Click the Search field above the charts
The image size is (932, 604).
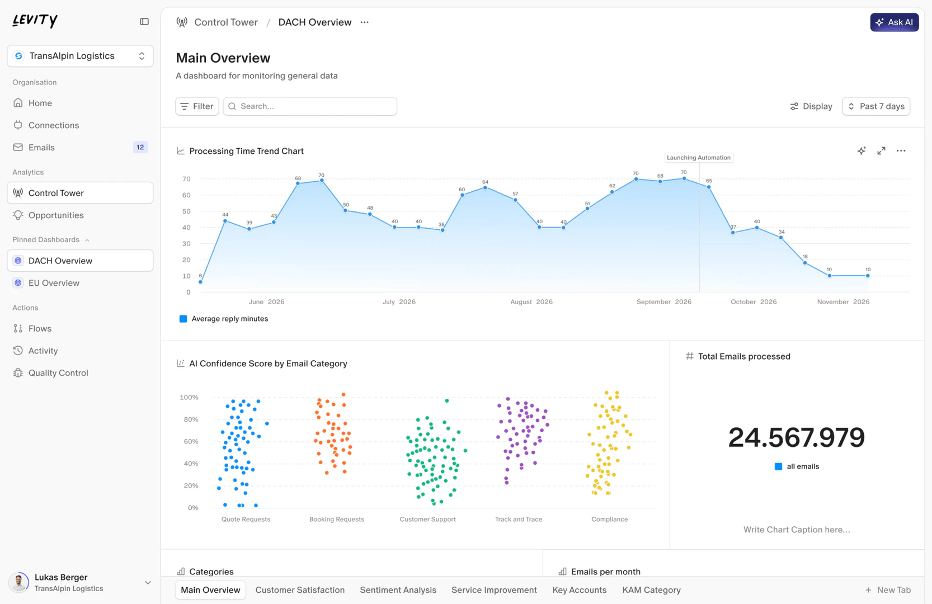coord(310,106)
